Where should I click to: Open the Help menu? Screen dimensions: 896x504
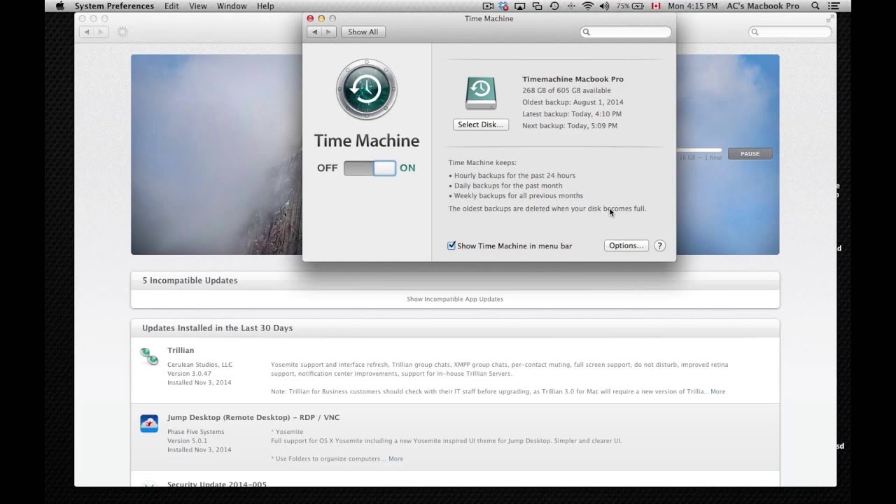click(x=265, y=6)
